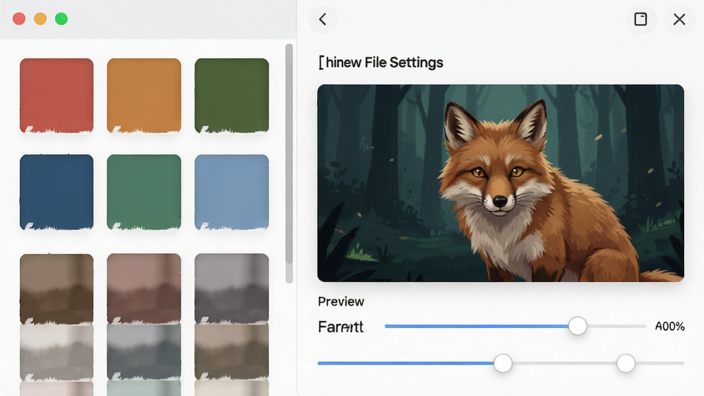Select the navy blue swatch

point(56,192)
